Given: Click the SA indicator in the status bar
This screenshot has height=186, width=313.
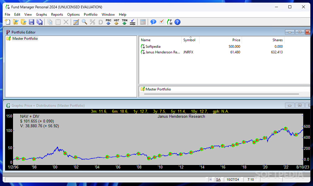Looking at the screenshot, I should pos(218,179).
